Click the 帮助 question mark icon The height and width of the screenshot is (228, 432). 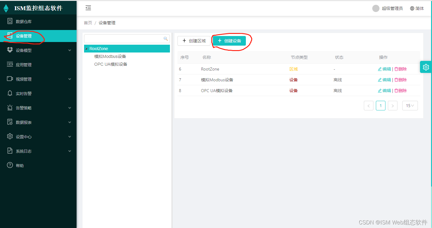tap(10, 165)
